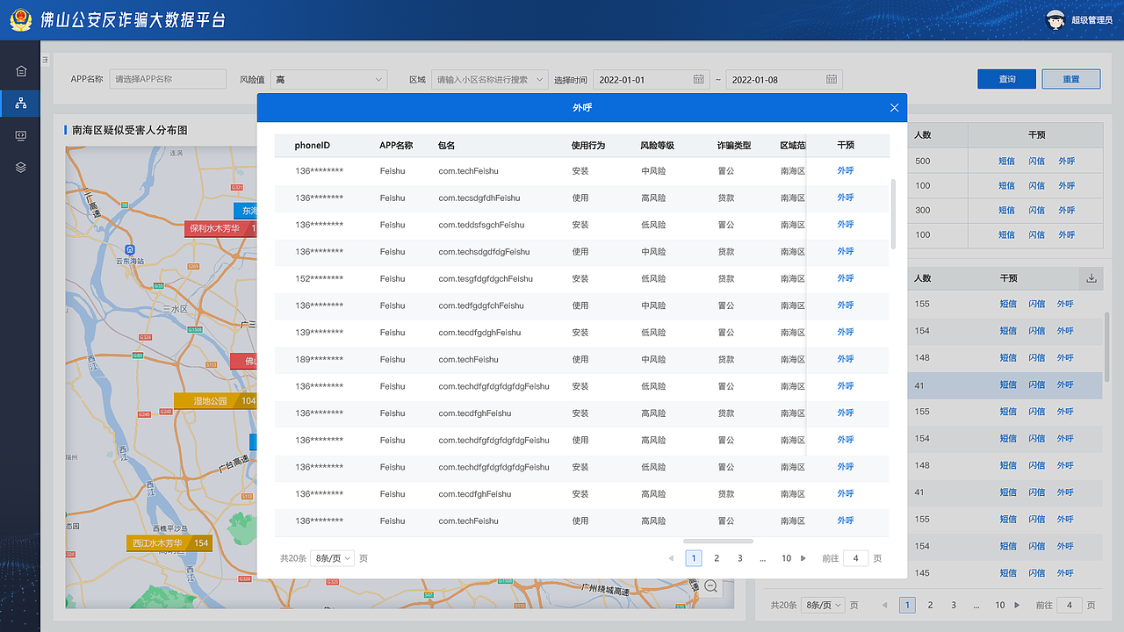This screenshot has width=1124, height=632.
Task: Select page 10 in the background table pagination
Action: (999, 605)
